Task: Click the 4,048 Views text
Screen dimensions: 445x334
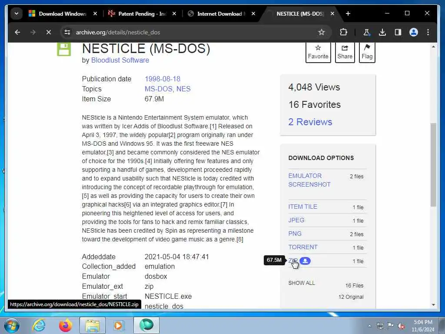Action: click(314, 87)
